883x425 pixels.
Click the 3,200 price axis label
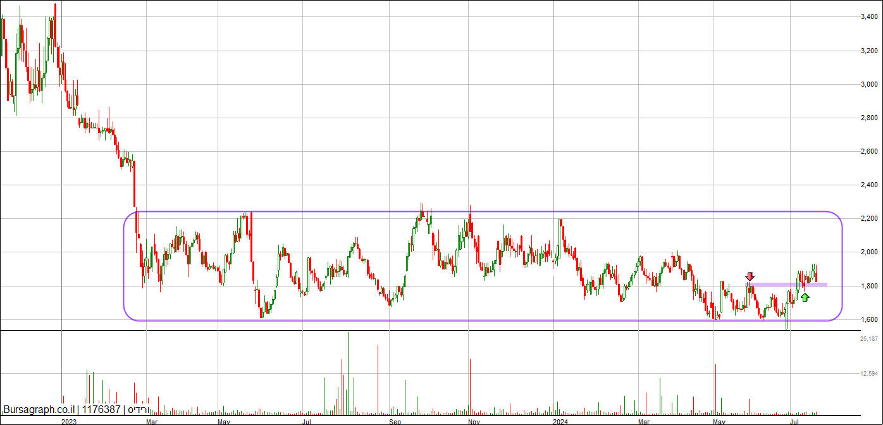tap(869, 51)
